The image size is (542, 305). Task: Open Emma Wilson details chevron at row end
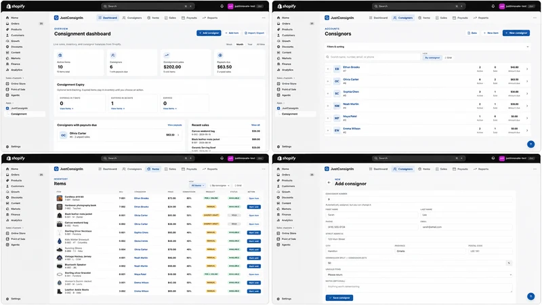pyautogui.click(x=527, y=130)
